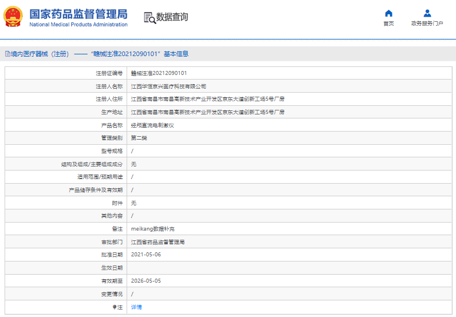Click the national emblem logo
456x317 pixels.
pyautogui.click(x=13, y=17)
